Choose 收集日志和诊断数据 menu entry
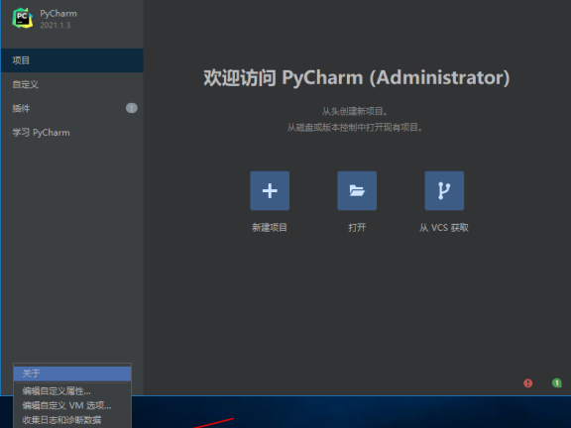 point(72,420)
